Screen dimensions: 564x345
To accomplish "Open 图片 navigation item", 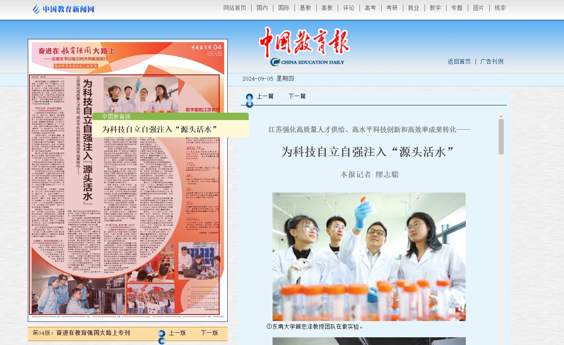I will (479, 8).
